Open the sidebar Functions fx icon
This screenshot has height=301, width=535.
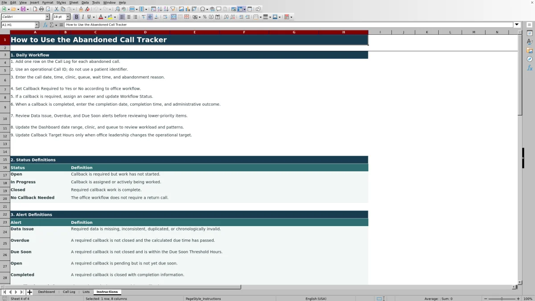530,68
